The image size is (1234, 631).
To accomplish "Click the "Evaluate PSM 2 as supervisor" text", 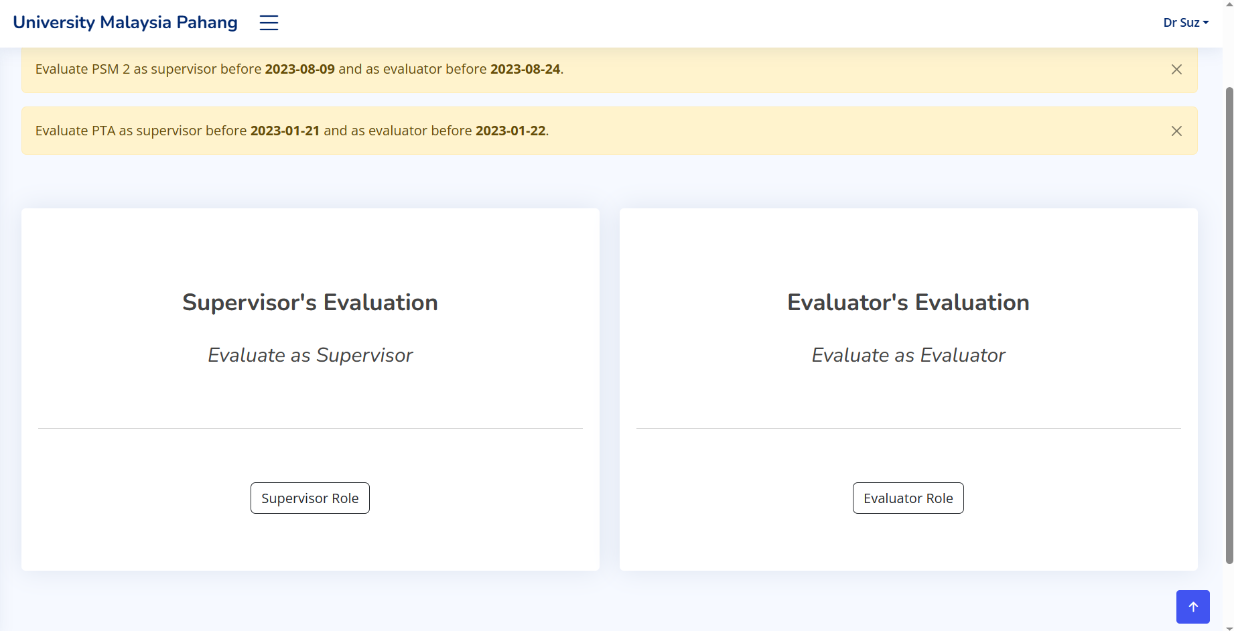I will [147, 70].
